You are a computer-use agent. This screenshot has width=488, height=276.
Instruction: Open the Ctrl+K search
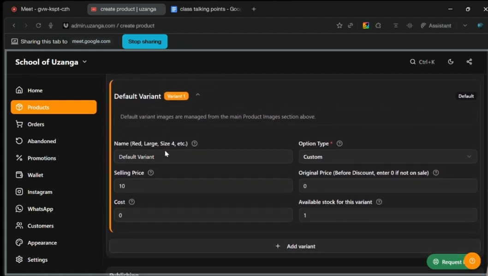pyautogui.click(x=422, y=62)
